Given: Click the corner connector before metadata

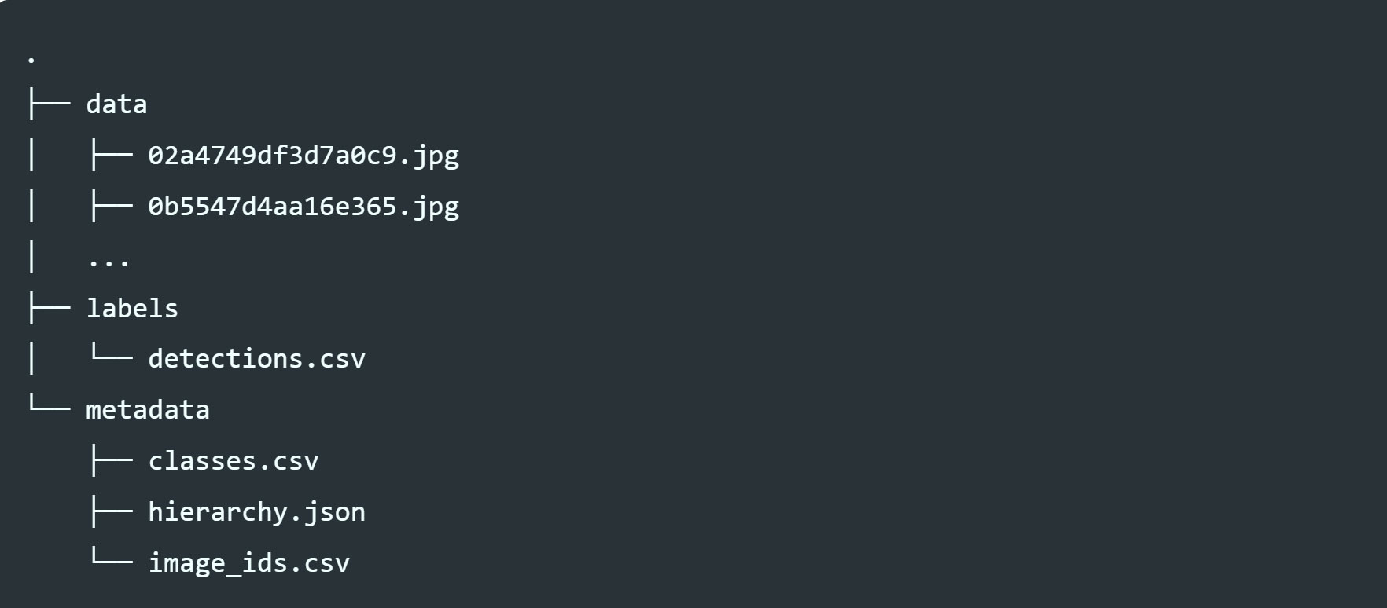Looking at the screenshot, I should (49, 406).
